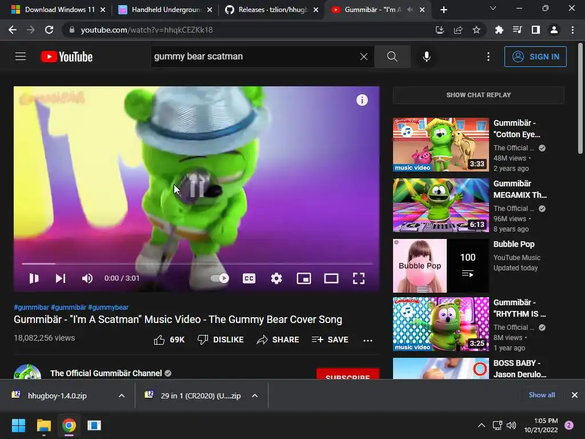Open File Explorer from taskbar
Screen dimensions: 585x439
click(x=43, y=425)
